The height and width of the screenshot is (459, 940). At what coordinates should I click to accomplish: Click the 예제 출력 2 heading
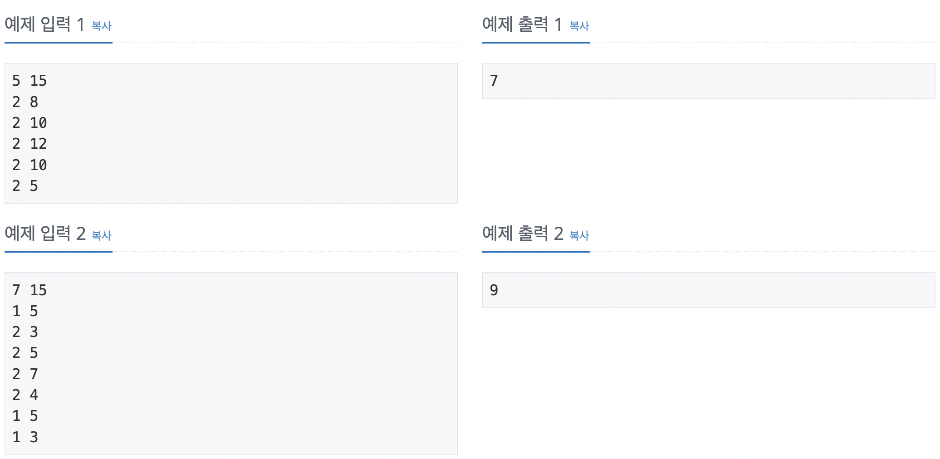[x=523, y=234]
